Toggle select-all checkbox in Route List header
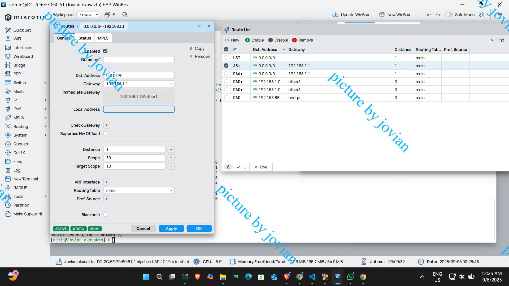This screenshot has height=286, width=509. click(x=226, y=50)
